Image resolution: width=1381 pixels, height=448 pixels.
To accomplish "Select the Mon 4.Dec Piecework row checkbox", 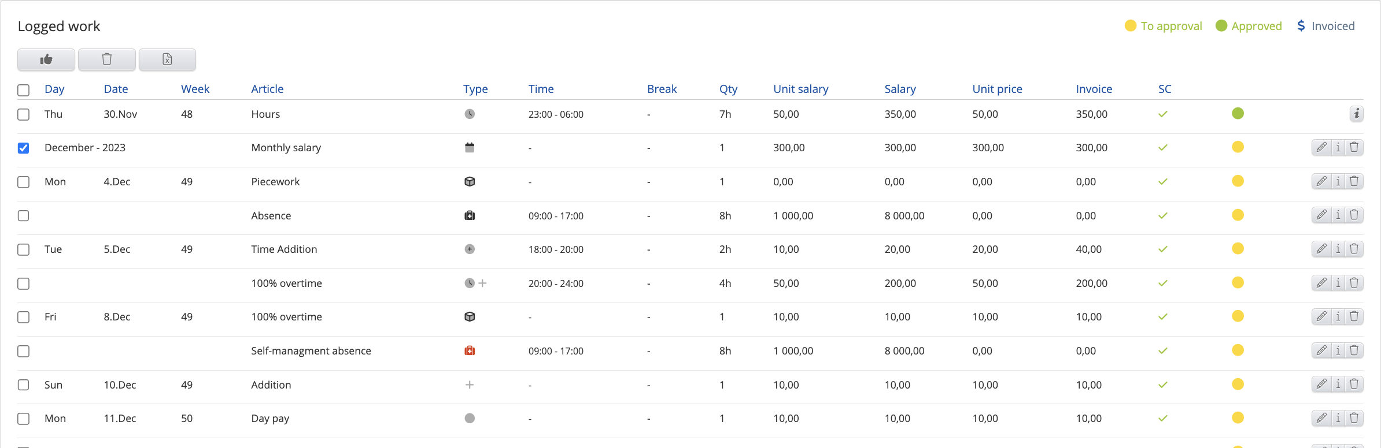I will tap(24, 182).
